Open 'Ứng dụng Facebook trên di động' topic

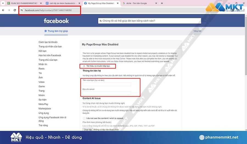(x=52, y=119)
